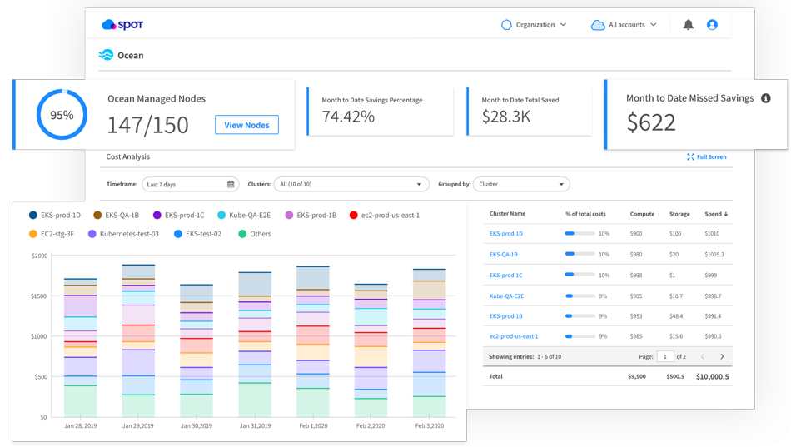Click the Organization circle icon
The image size is (791, 447).
point(506,25)
